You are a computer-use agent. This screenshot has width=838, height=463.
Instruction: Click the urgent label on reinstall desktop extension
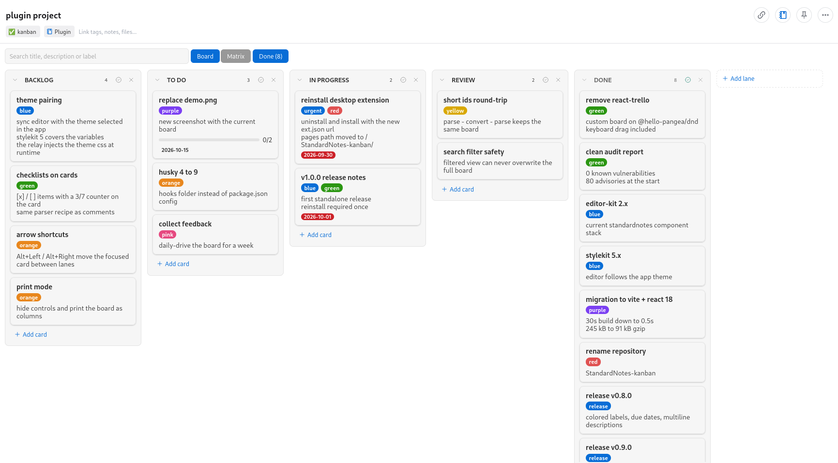(313, 111)
